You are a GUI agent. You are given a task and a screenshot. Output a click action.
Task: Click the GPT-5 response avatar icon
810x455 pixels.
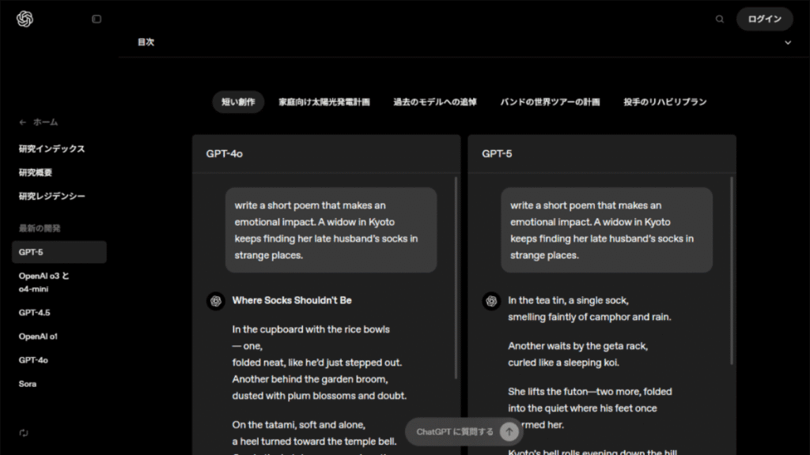491,301
